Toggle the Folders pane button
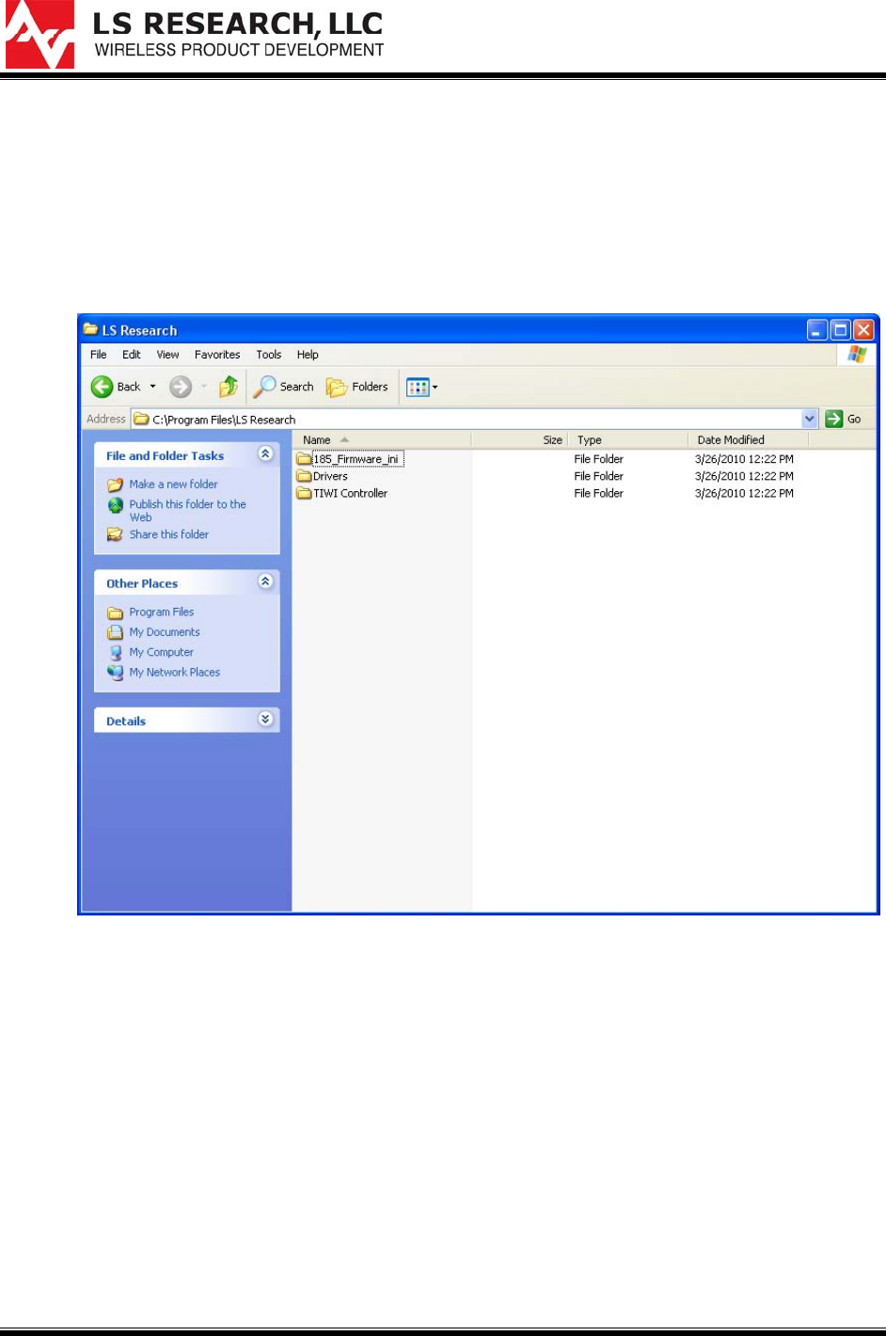 (x=357, y=387)
